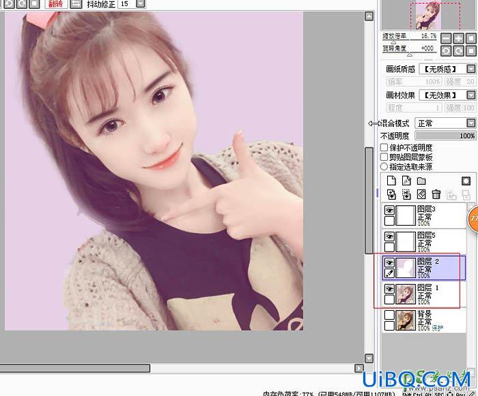This screenshot has height=396, width=478.
Task: Transfer layer contents down icon
Action: click(x=391, y=194)
